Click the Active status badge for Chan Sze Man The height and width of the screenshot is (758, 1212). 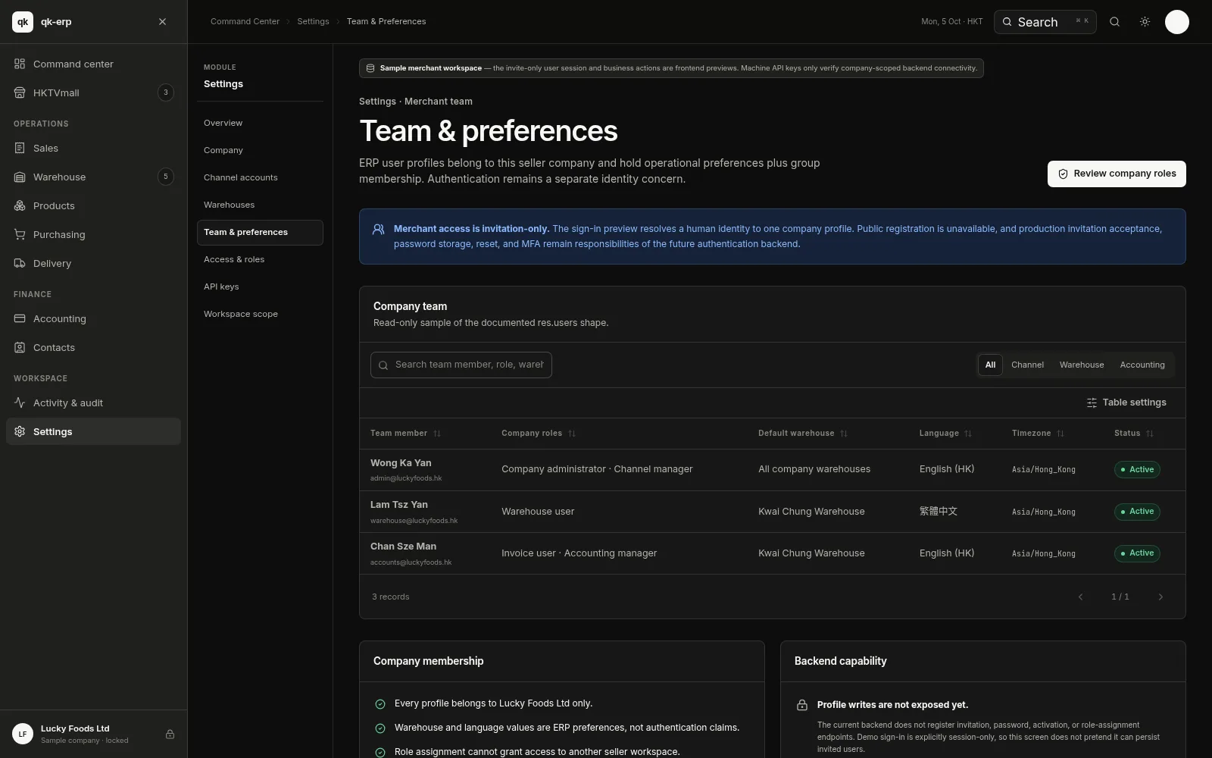pos(1137,553)
